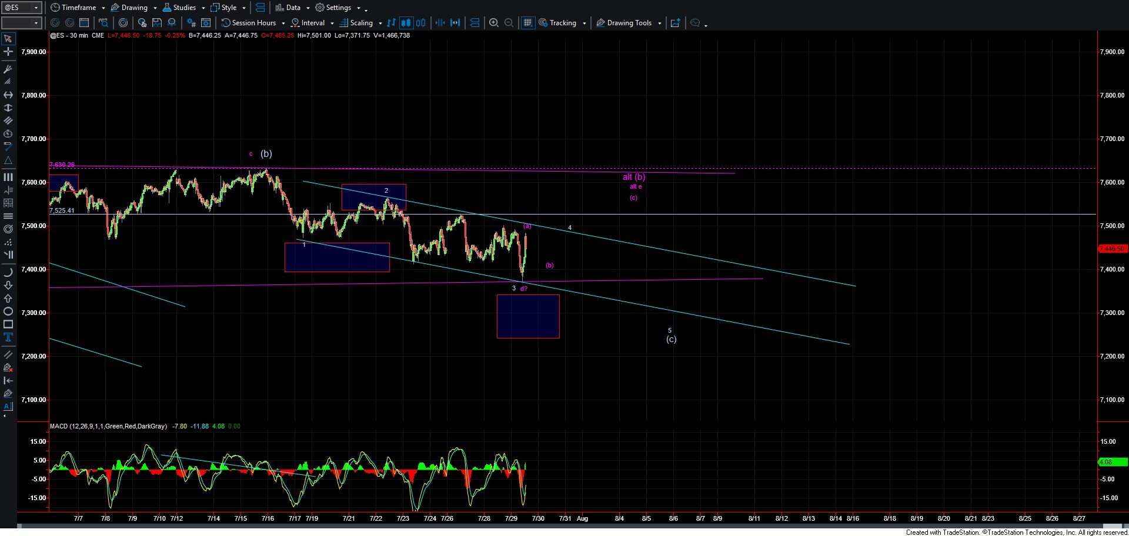Image resolution: width=1129 pixels, height=536 pixels.
Task: Expand the Style dropdown arrow
Action: [244, 8]
